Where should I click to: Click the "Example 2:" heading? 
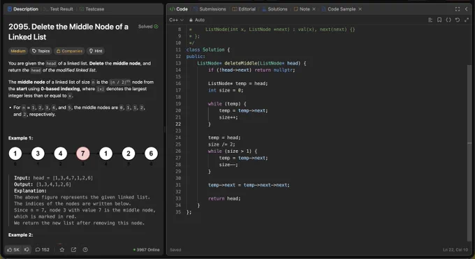(x=20, y=235)
